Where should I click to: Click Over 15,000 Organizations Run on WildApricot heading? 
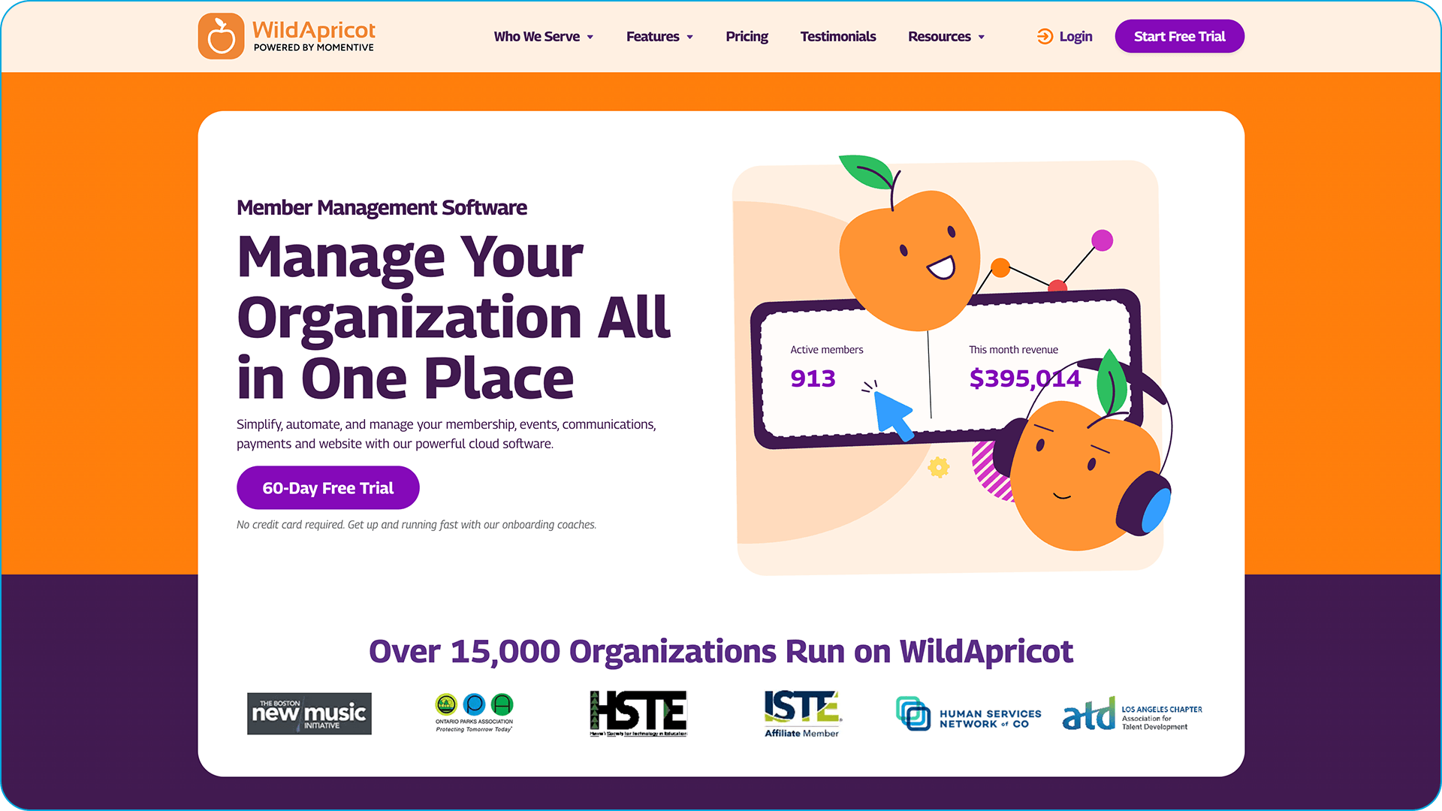click(x=721, y=651)
